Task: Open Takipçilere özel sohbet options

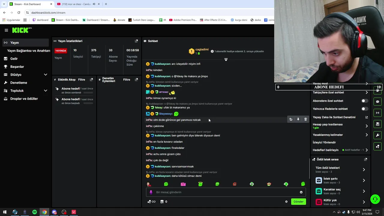Action: coord(340,92)
